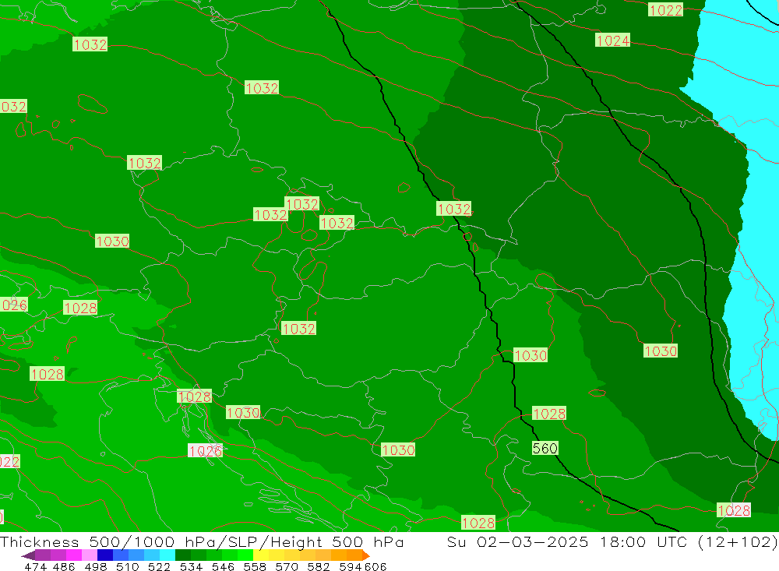779x571 pixels.
Task: Click the '(12+102)' forecast hour text
Action: [738, 541]
